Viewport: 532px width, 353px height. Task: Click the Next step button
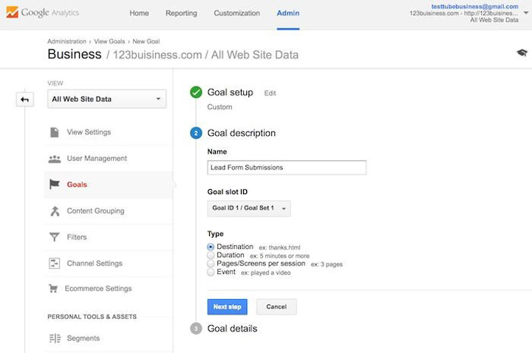[x=228, y=306]
